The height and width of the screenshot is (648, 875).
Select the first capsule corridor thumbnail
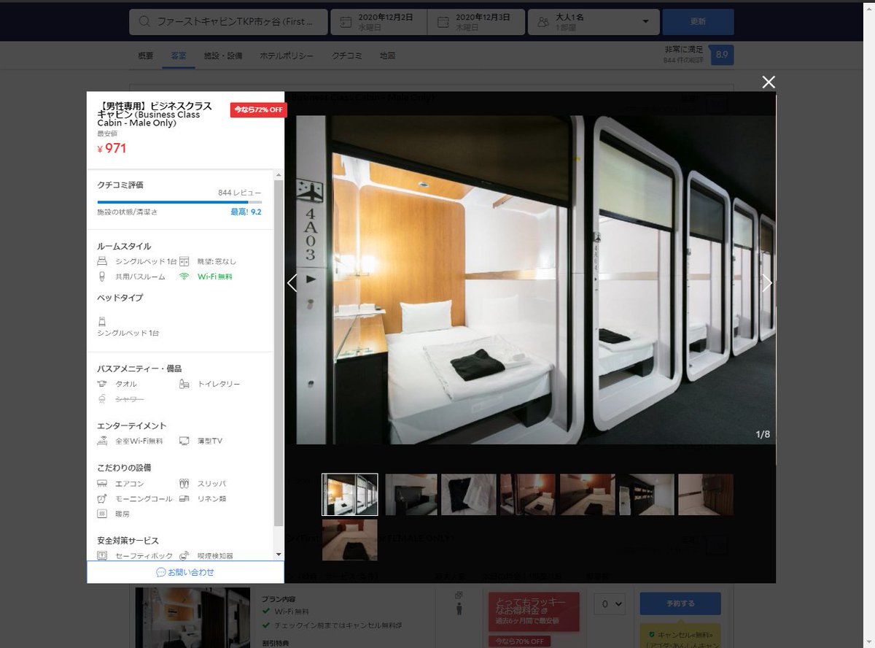pos(350,495)
